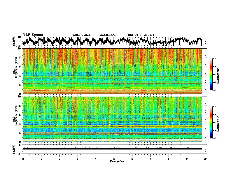
Task: Click time axis tick label "0"
Action: coord(23,159)
